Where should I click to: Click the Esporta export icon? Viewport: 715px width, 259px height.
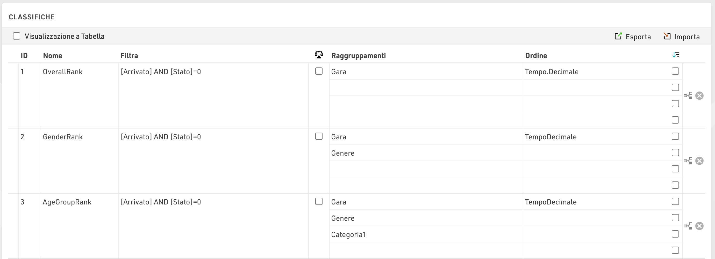[x=618, y=36]
